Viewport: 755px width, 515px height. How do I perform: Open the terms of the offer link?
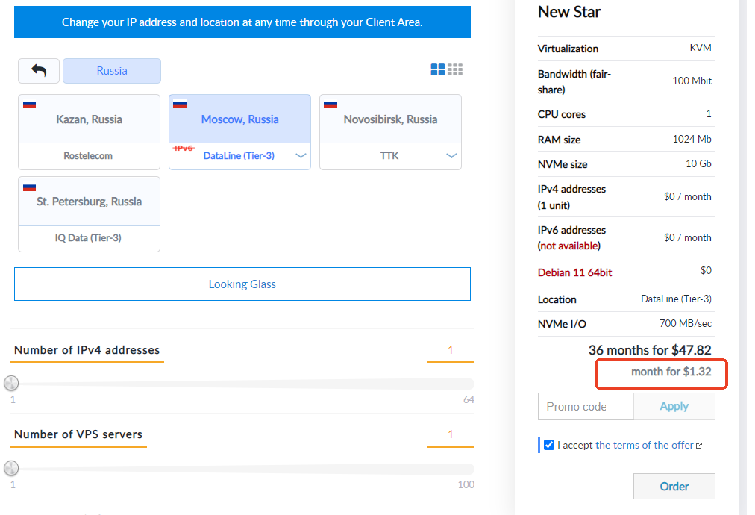coord(644,445)
